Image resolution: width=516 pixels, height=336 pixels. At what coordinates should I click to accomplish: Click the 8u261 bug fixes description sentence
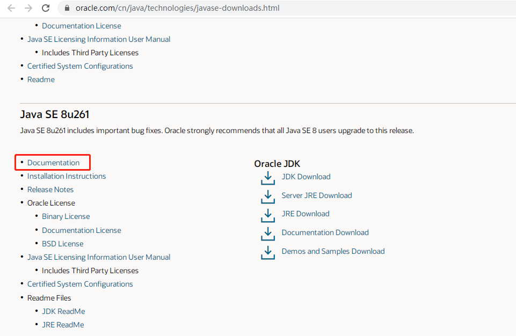click(x=217, y=130)
